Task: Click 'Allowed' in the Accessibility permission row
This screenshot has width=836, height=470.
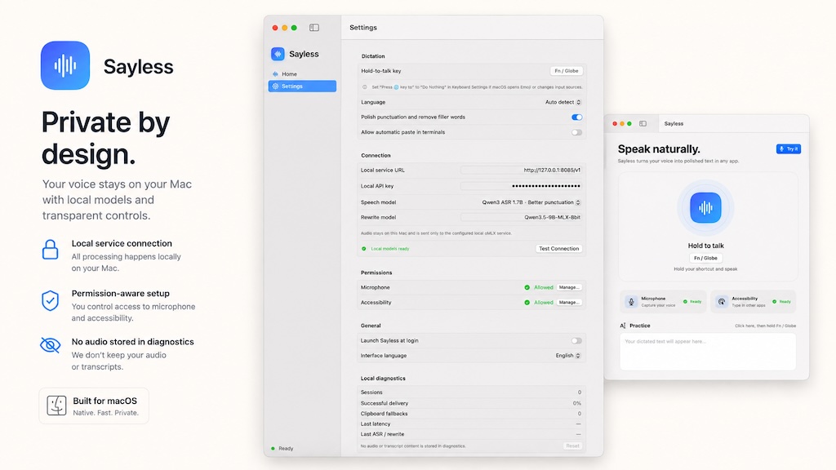Action: pyautogui.click(x=543, y=302)
